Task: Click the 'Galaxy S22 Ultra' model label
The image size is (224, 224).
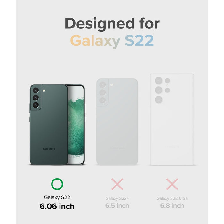Action: click(172, 198)
